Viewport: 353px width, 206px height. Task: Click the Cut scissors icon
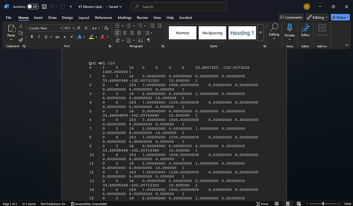tap(20, 26)
